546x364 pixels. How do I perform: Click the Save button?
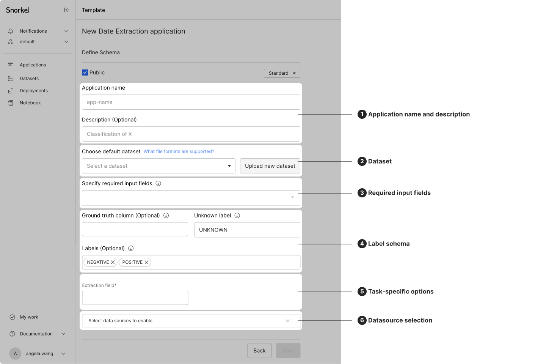pyautogui.click(x=288, y=350)
